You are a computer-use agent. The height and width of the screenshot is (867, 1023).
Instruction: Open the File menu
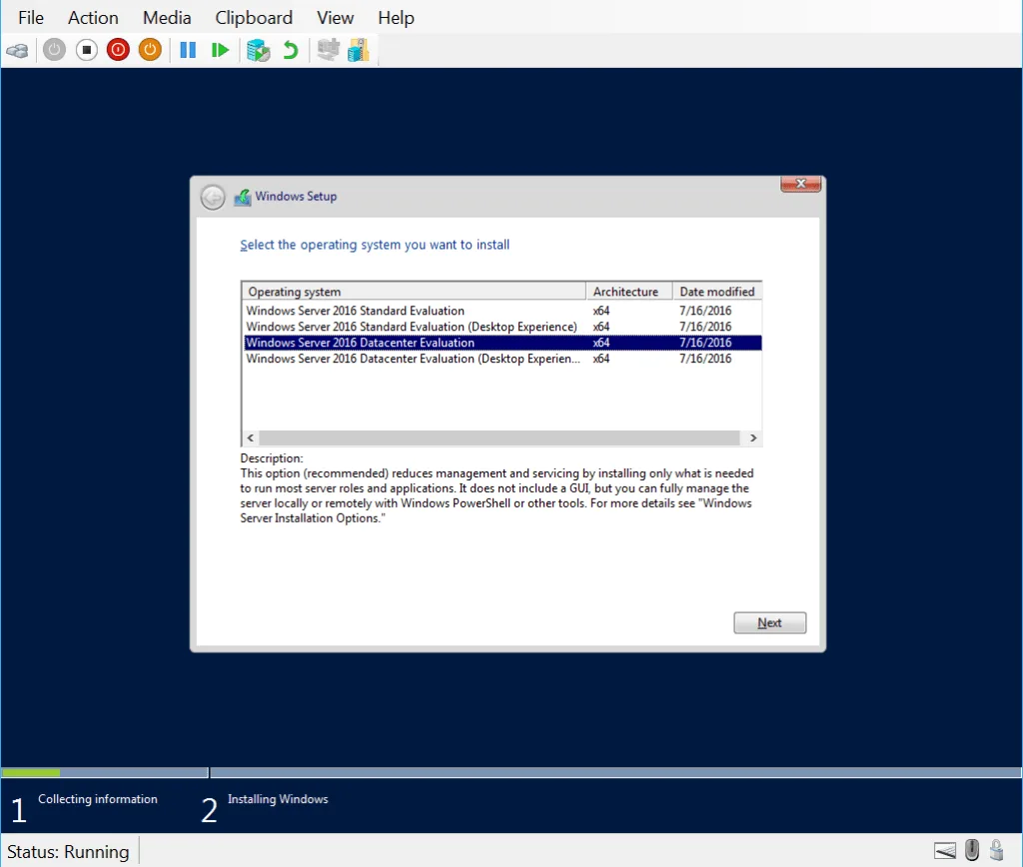31,18
